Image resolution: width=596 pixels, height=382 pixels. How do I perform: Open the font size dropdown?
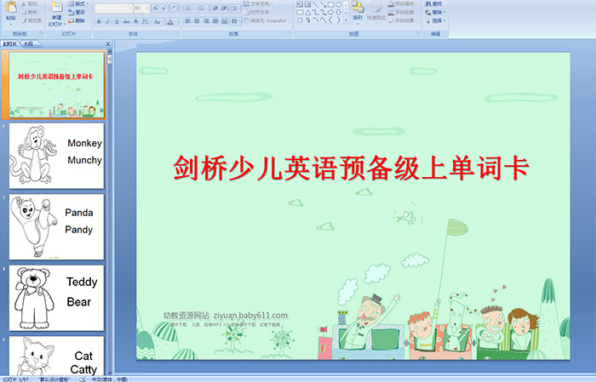pos(141,9)
